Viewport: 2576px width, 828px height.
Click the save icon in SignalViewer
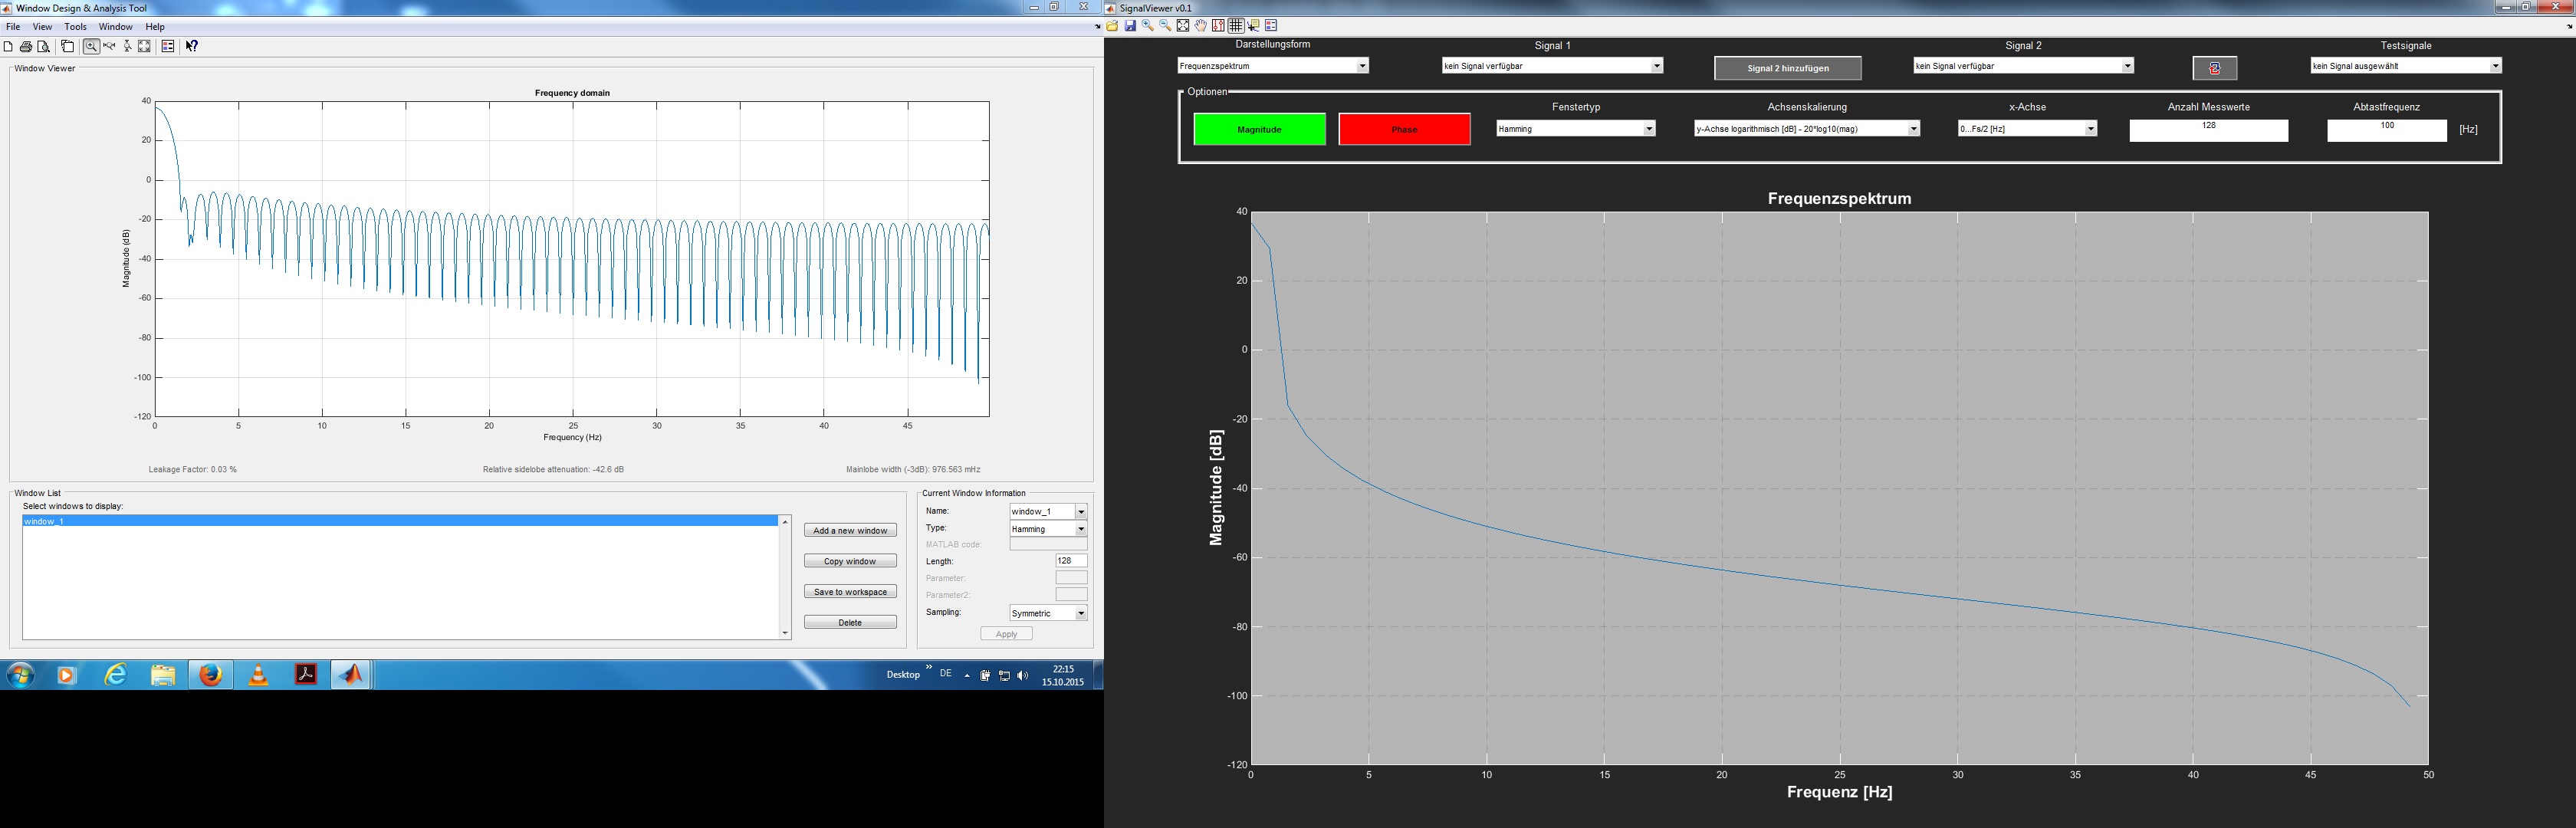pyautogui.click(x=1130, y=26)
